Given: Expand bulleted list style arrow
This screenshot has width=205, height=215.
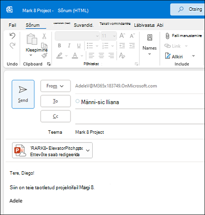Looking at the screenshot, I should (x=97, y=46).
